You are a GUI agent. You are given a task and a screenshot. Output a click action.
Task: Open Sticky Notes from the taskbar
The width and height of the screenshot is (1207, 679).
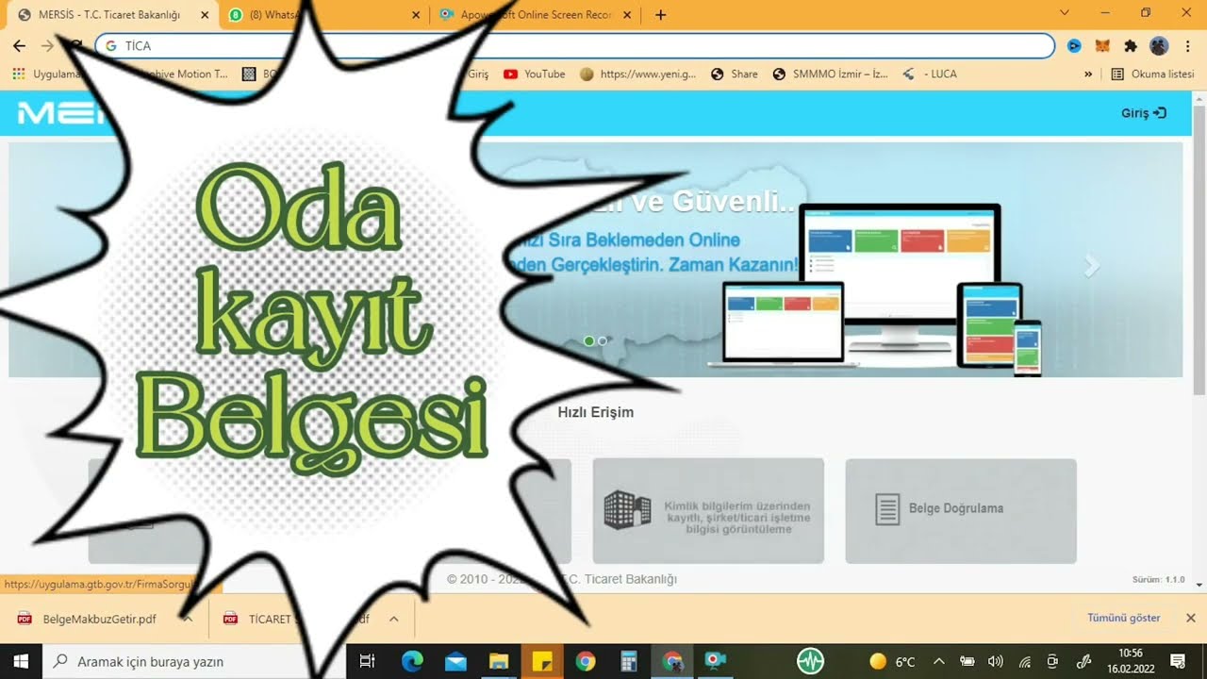coord(542,661)
